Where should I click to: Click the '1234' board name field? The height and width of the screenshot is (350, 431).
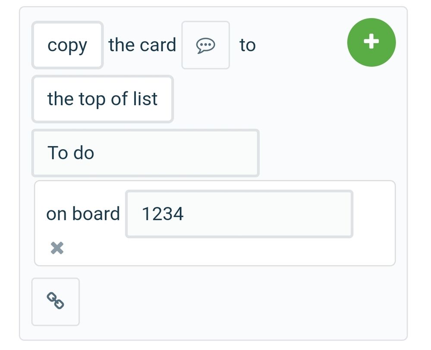239,214
